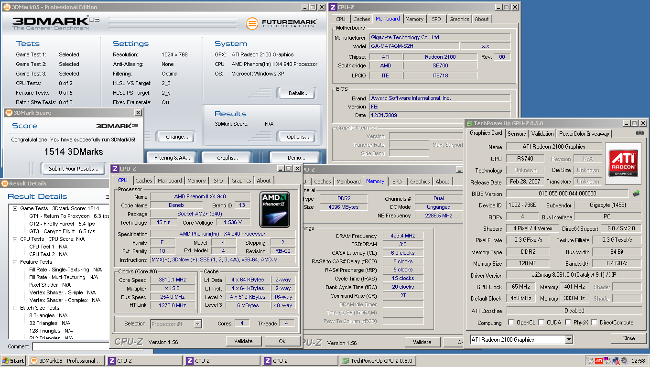The image size is (650, 367).
Task: Click the GPU Clock 65 MHz field
Action: pos(520,287)
